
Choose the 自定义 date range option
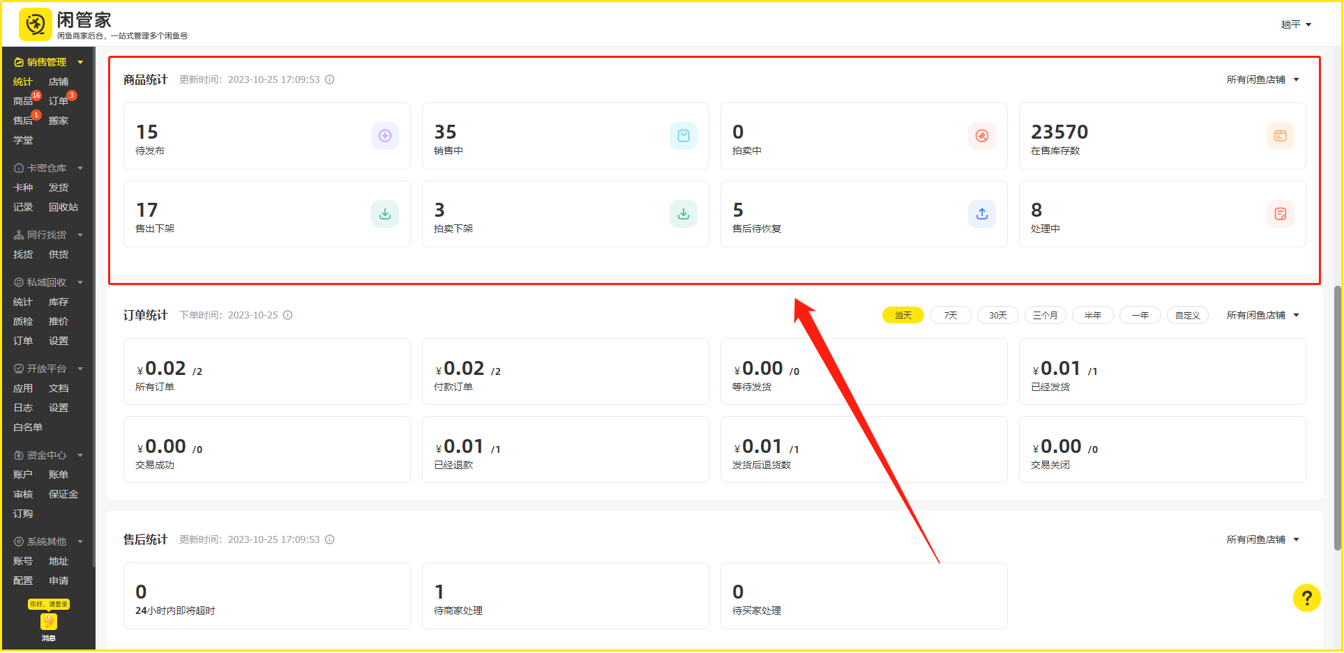[1187, 315]
